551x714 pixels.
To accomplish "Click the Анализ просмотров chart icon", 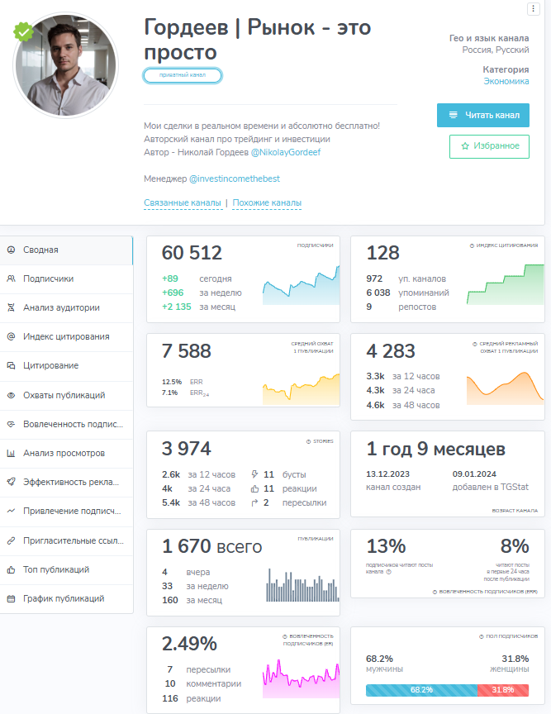I will point(11,453).
